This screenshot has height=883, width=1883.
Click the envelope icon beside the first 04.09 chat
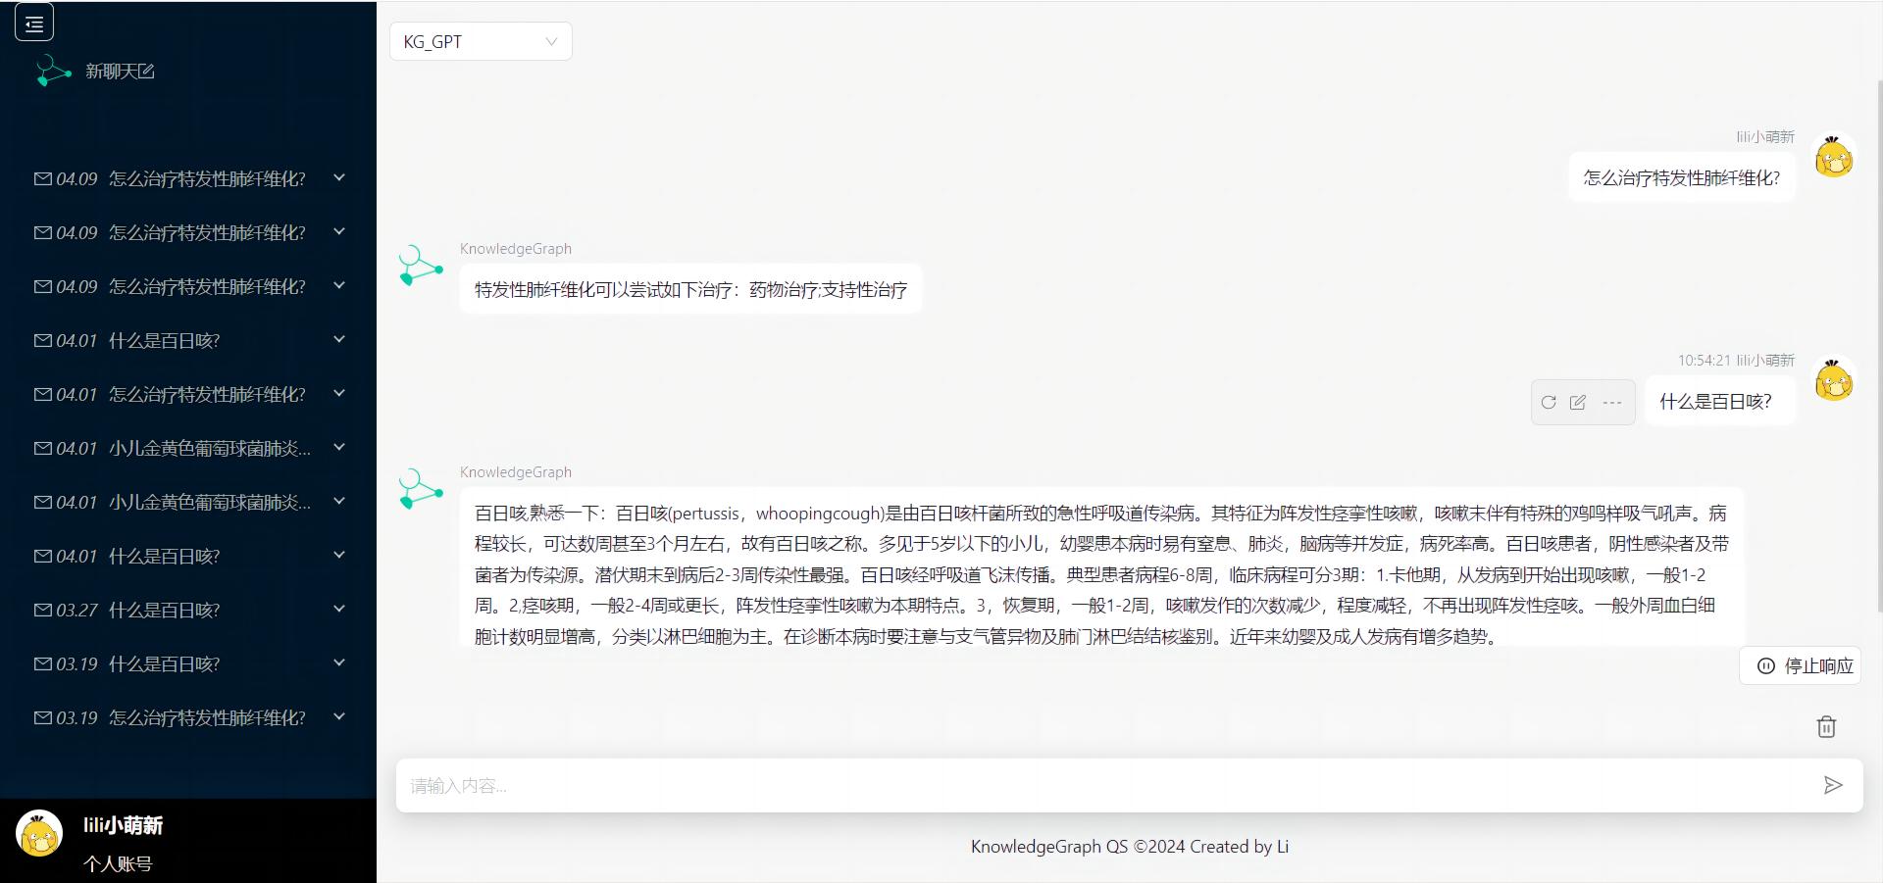(x=42, y=178)
